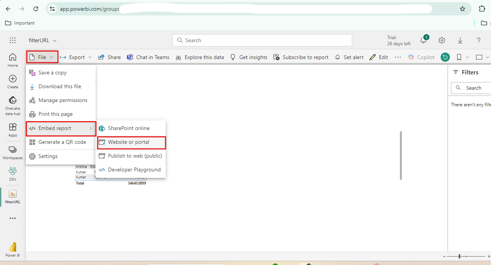Click Subscribe to report
This screenshot has width=491, height=265.
click(301, 57)
